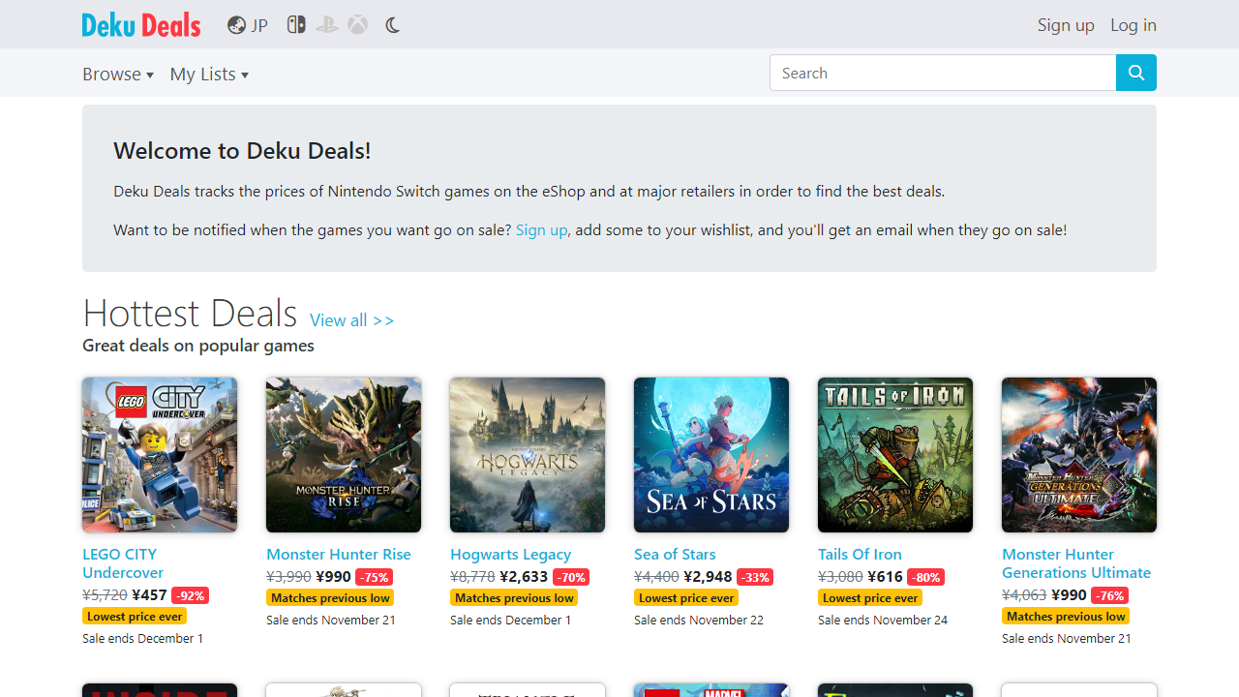Enable the Xbox platform filter
This screenshot has height=697, width=1239.
357,24
